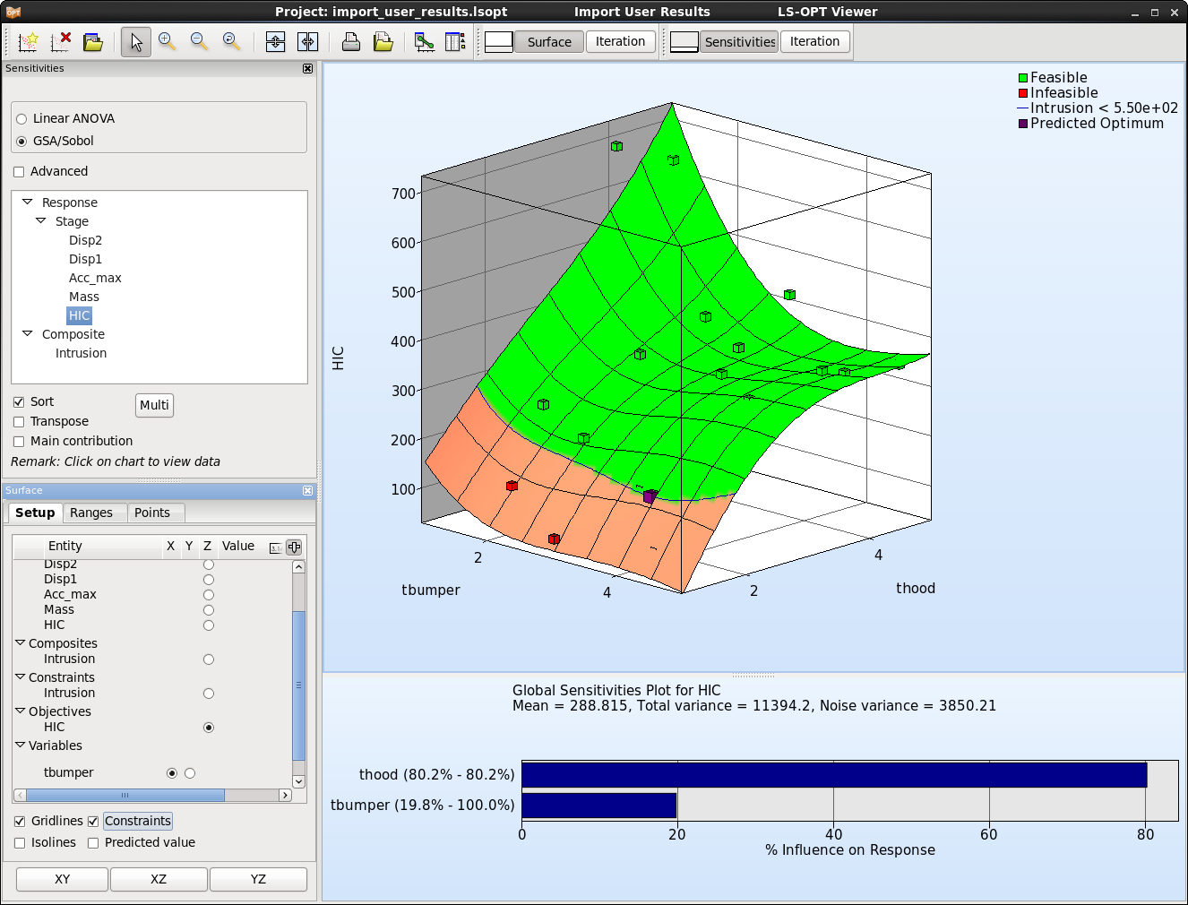
Task: Toggle the Constraints checkbox
Action: click(93, 821)
